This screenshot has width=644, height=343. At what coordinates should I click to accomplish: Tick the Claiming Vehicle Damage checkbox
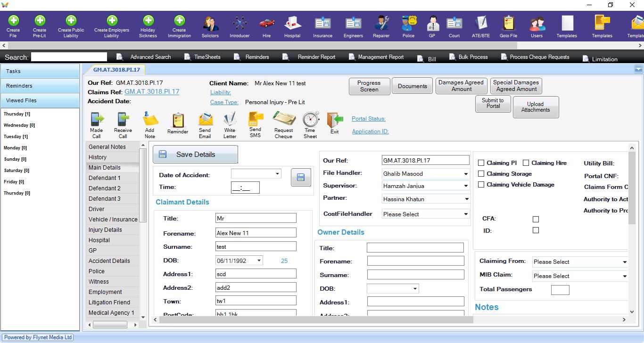pos(481,185)
